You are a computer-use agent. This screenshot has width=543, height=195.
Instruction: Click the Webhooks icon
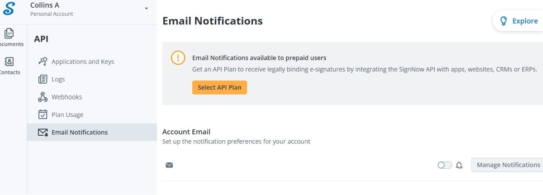tap(43, 97)
